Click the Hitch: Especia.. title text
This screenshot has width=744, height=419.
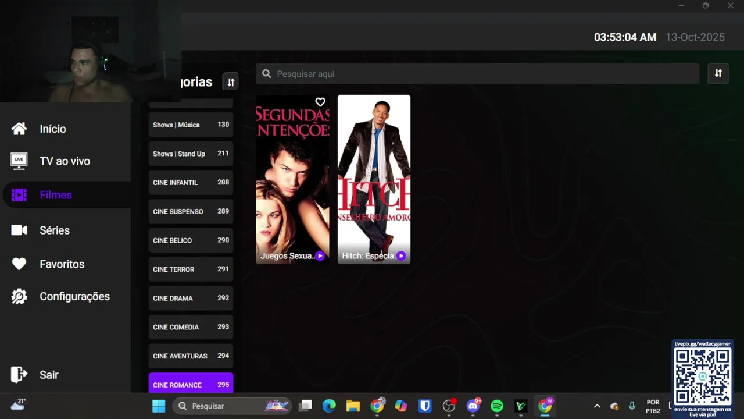(x=369, y=256)
